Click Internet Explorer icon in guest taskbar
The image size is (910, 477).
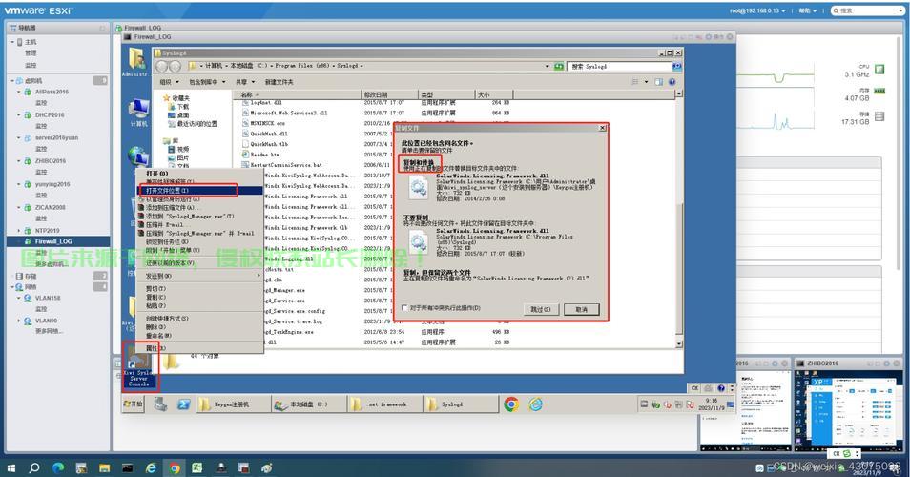(536, 404)
